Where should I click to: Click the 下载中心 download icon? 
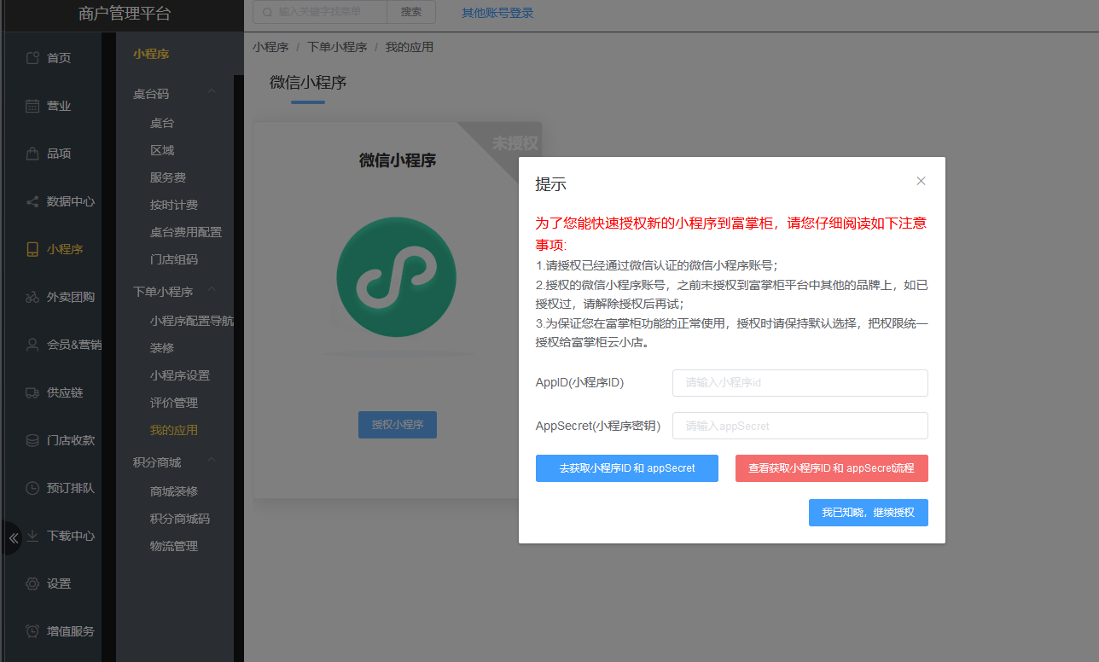[32, 536]
